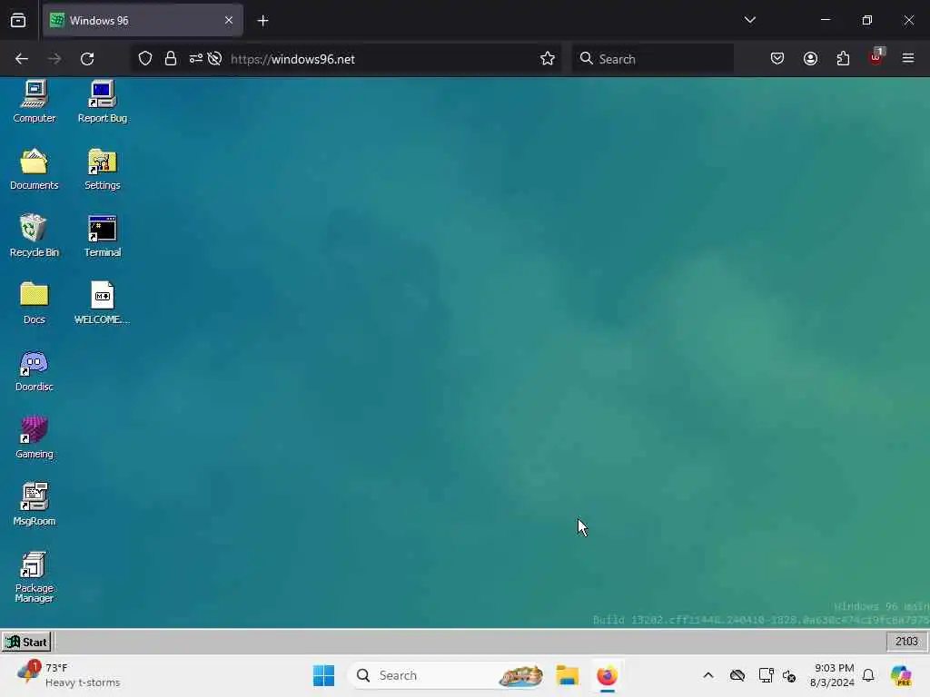Launch the MsgRoom shortcut
930x697 pixels.
pos(34,505)
